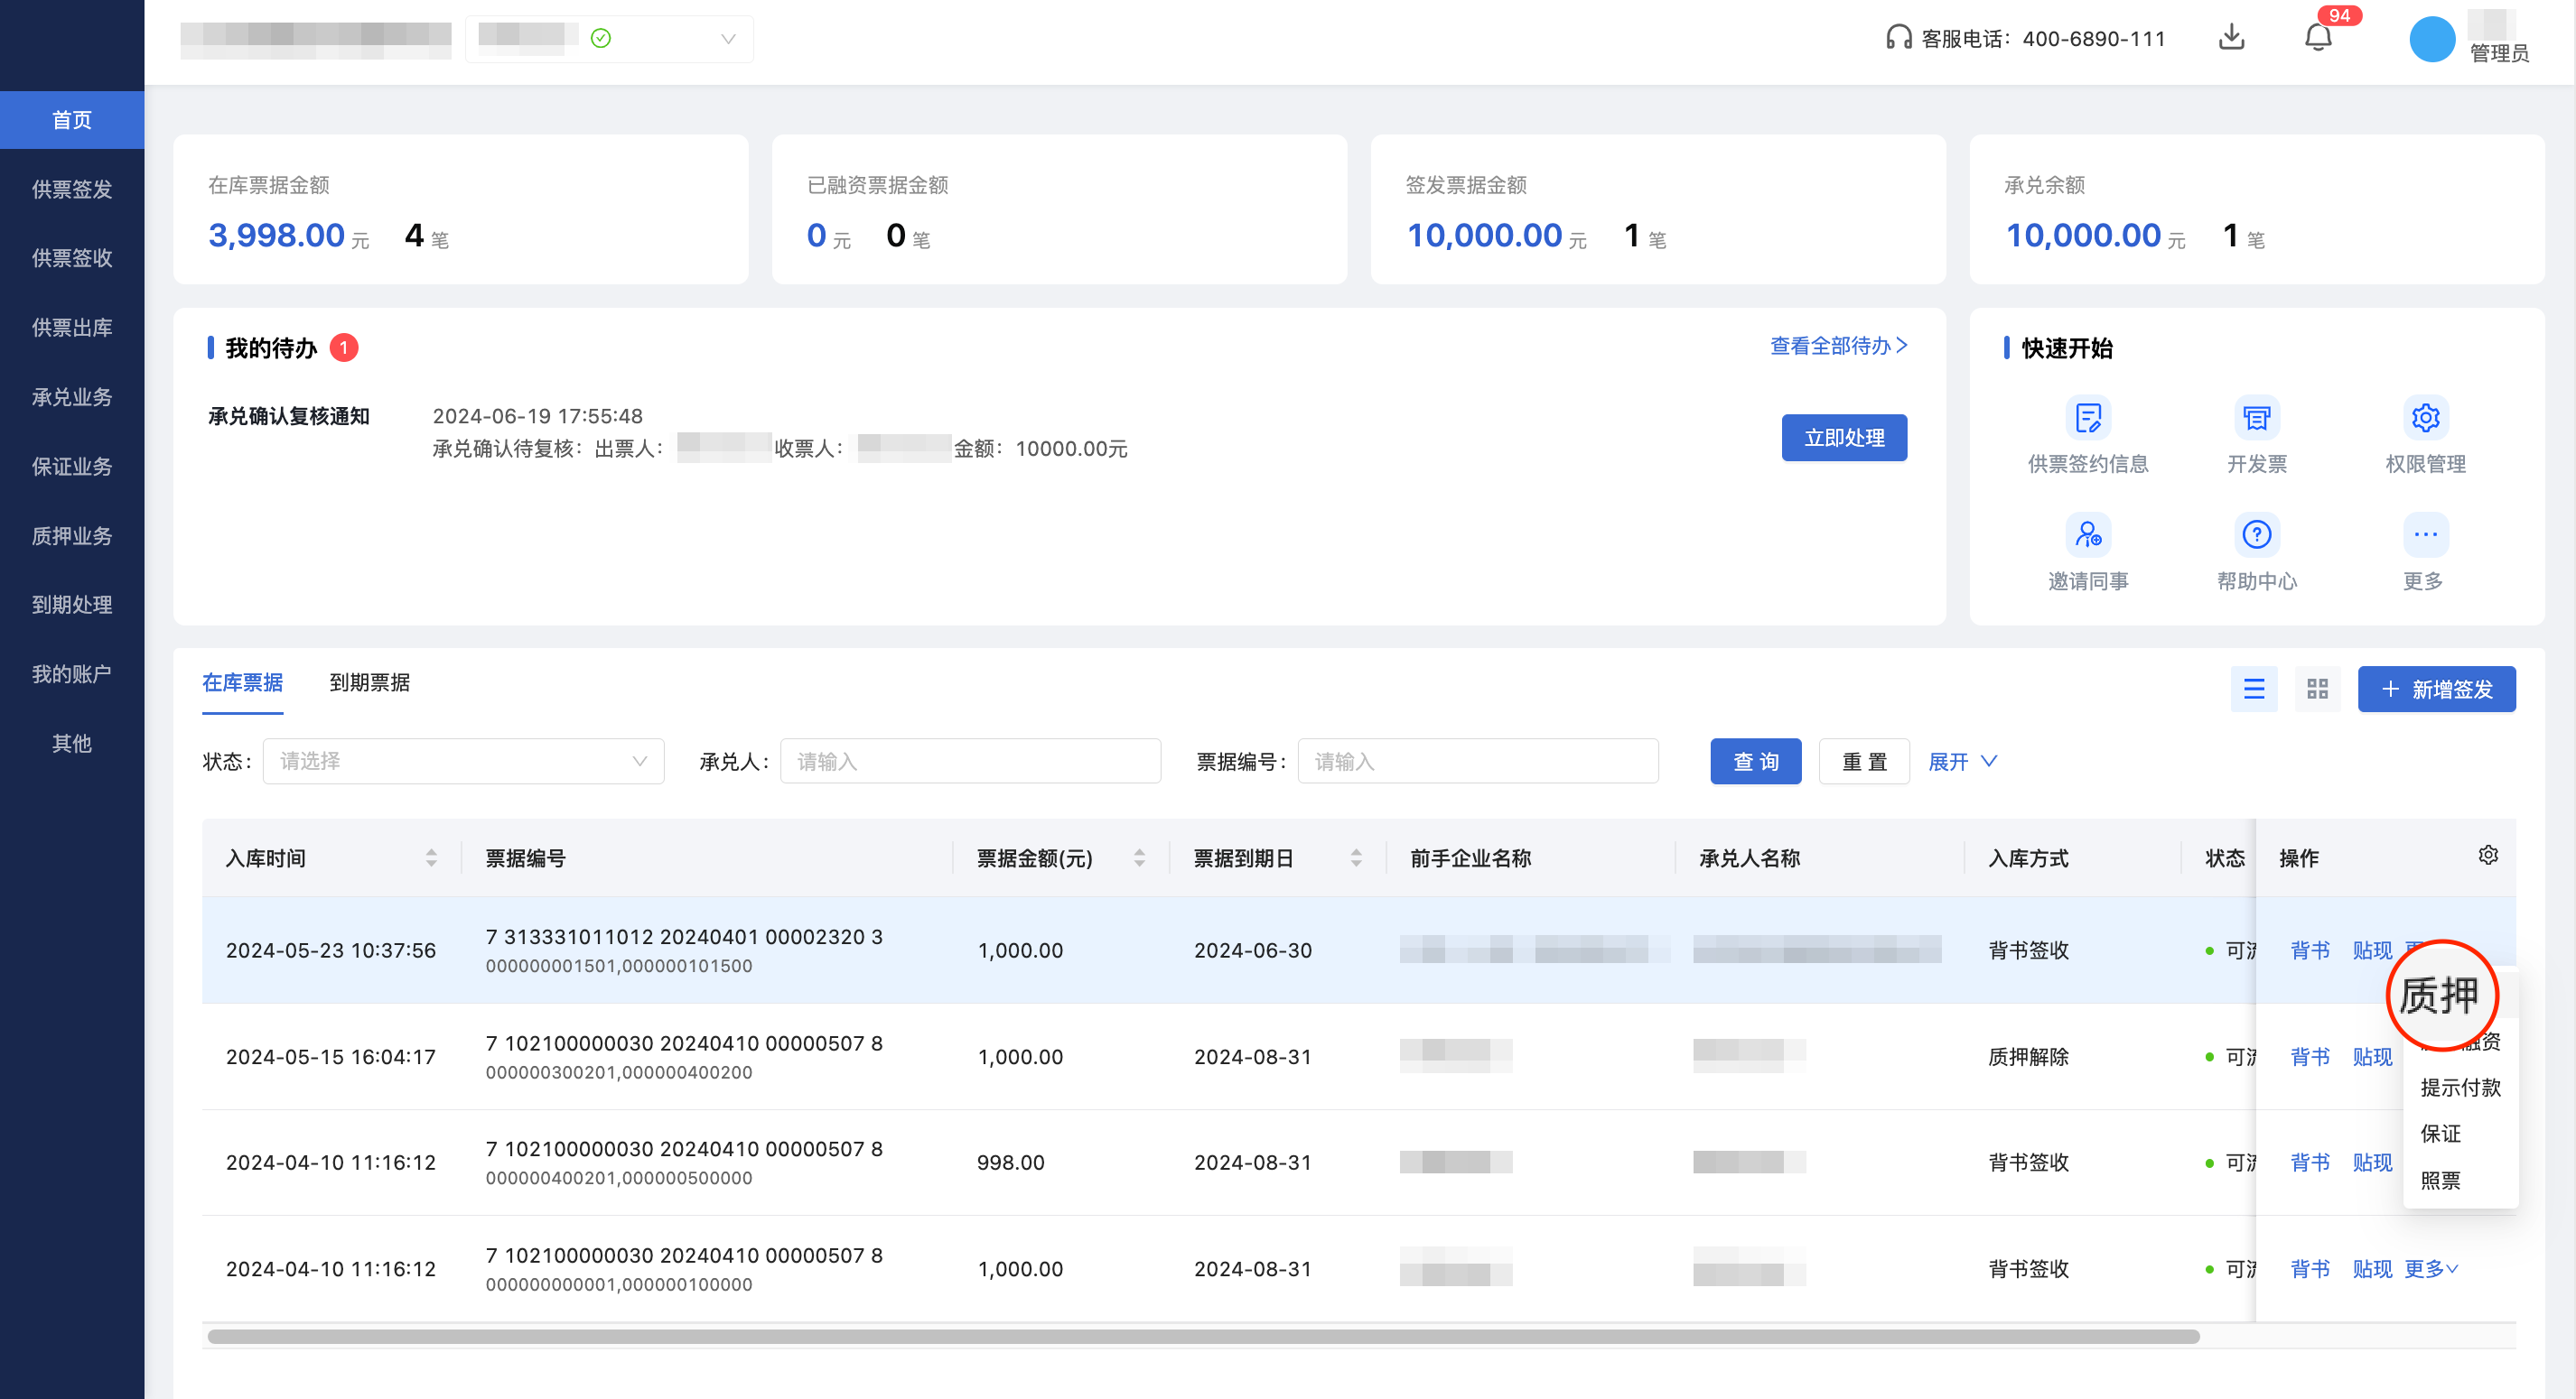Switch to grid card view layout
This screenshot has height=1399, width=2576.
coord(2317,689)
